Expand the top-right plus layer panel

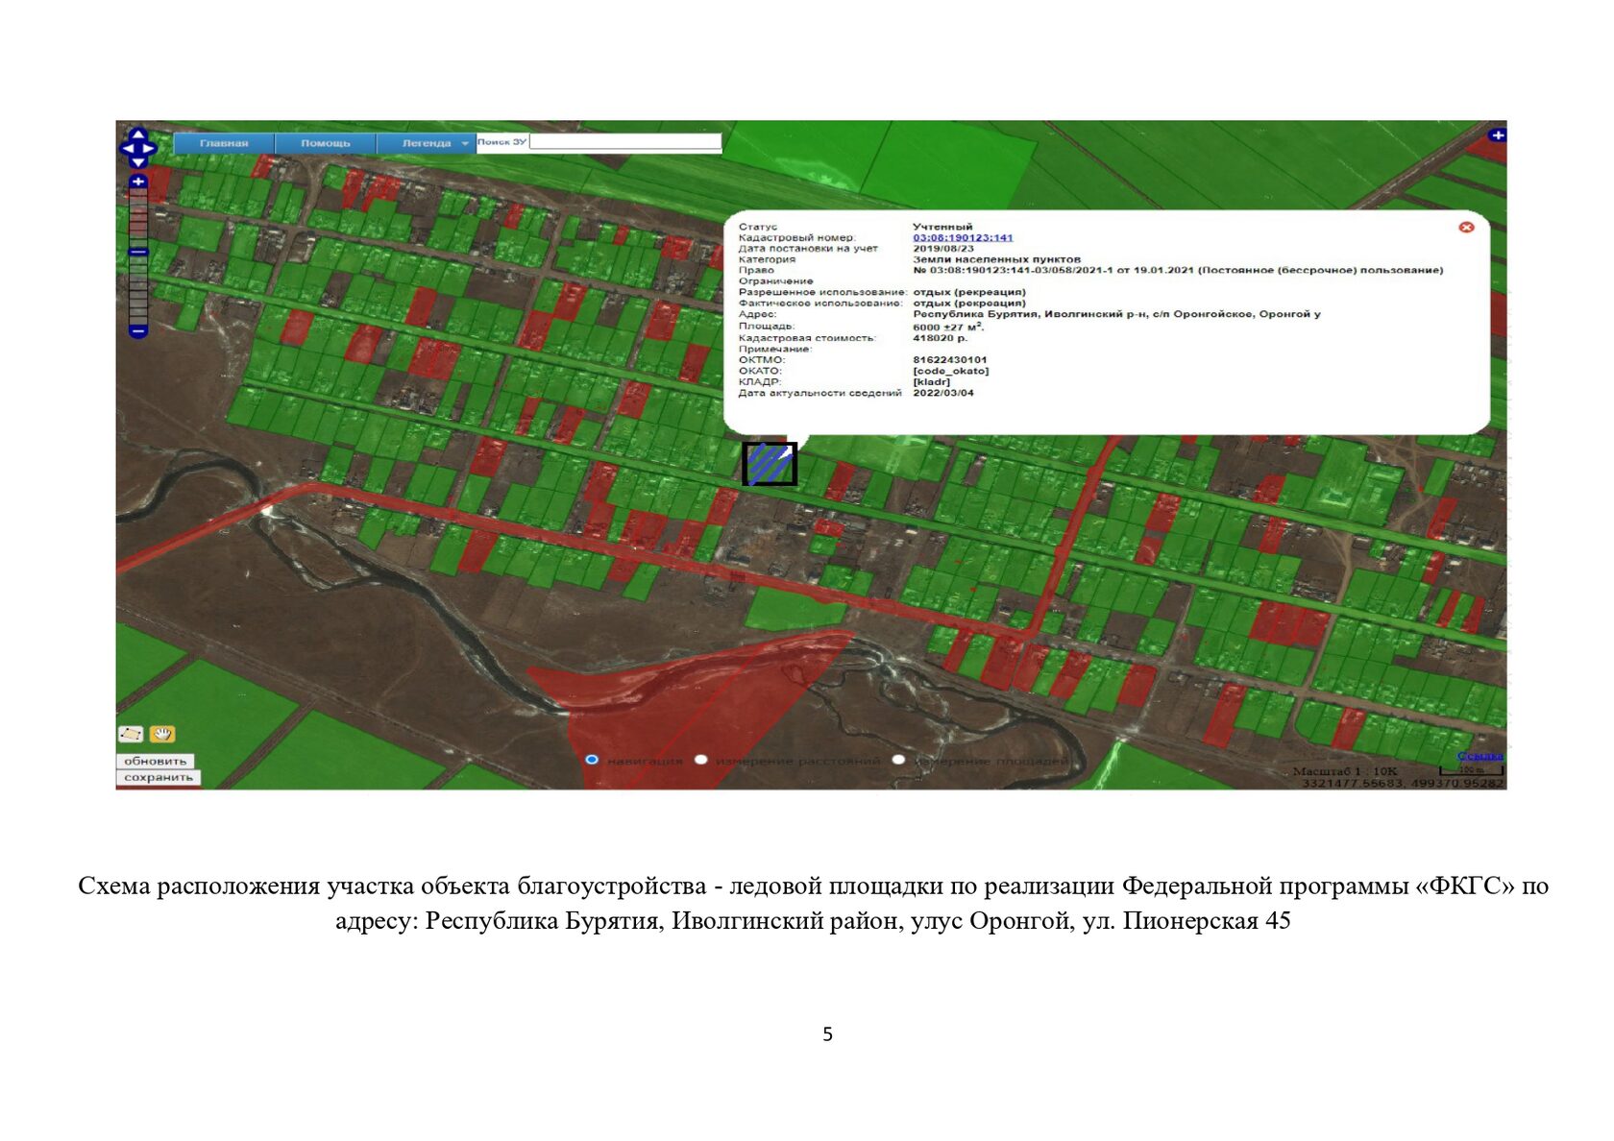click(x=1497, y=135)
